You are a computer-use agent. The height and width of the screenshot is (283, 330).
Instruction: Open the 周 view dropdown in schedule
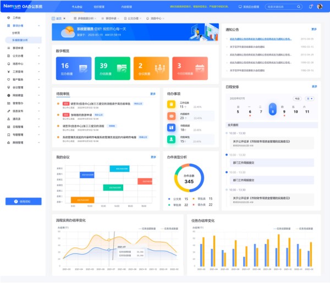click(309, 98)
